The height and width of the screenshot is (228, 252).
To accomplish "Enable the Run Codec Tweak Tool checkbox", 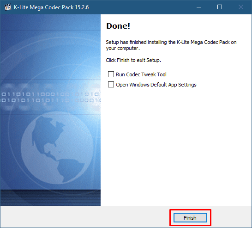I will click(111, 74).
